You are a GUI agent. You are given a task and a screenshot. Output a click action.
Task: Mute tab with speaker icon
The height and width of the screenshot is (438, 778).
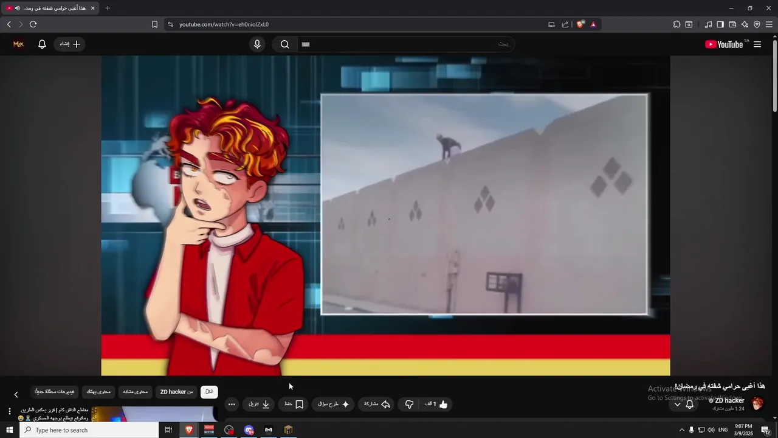[17, 8]
